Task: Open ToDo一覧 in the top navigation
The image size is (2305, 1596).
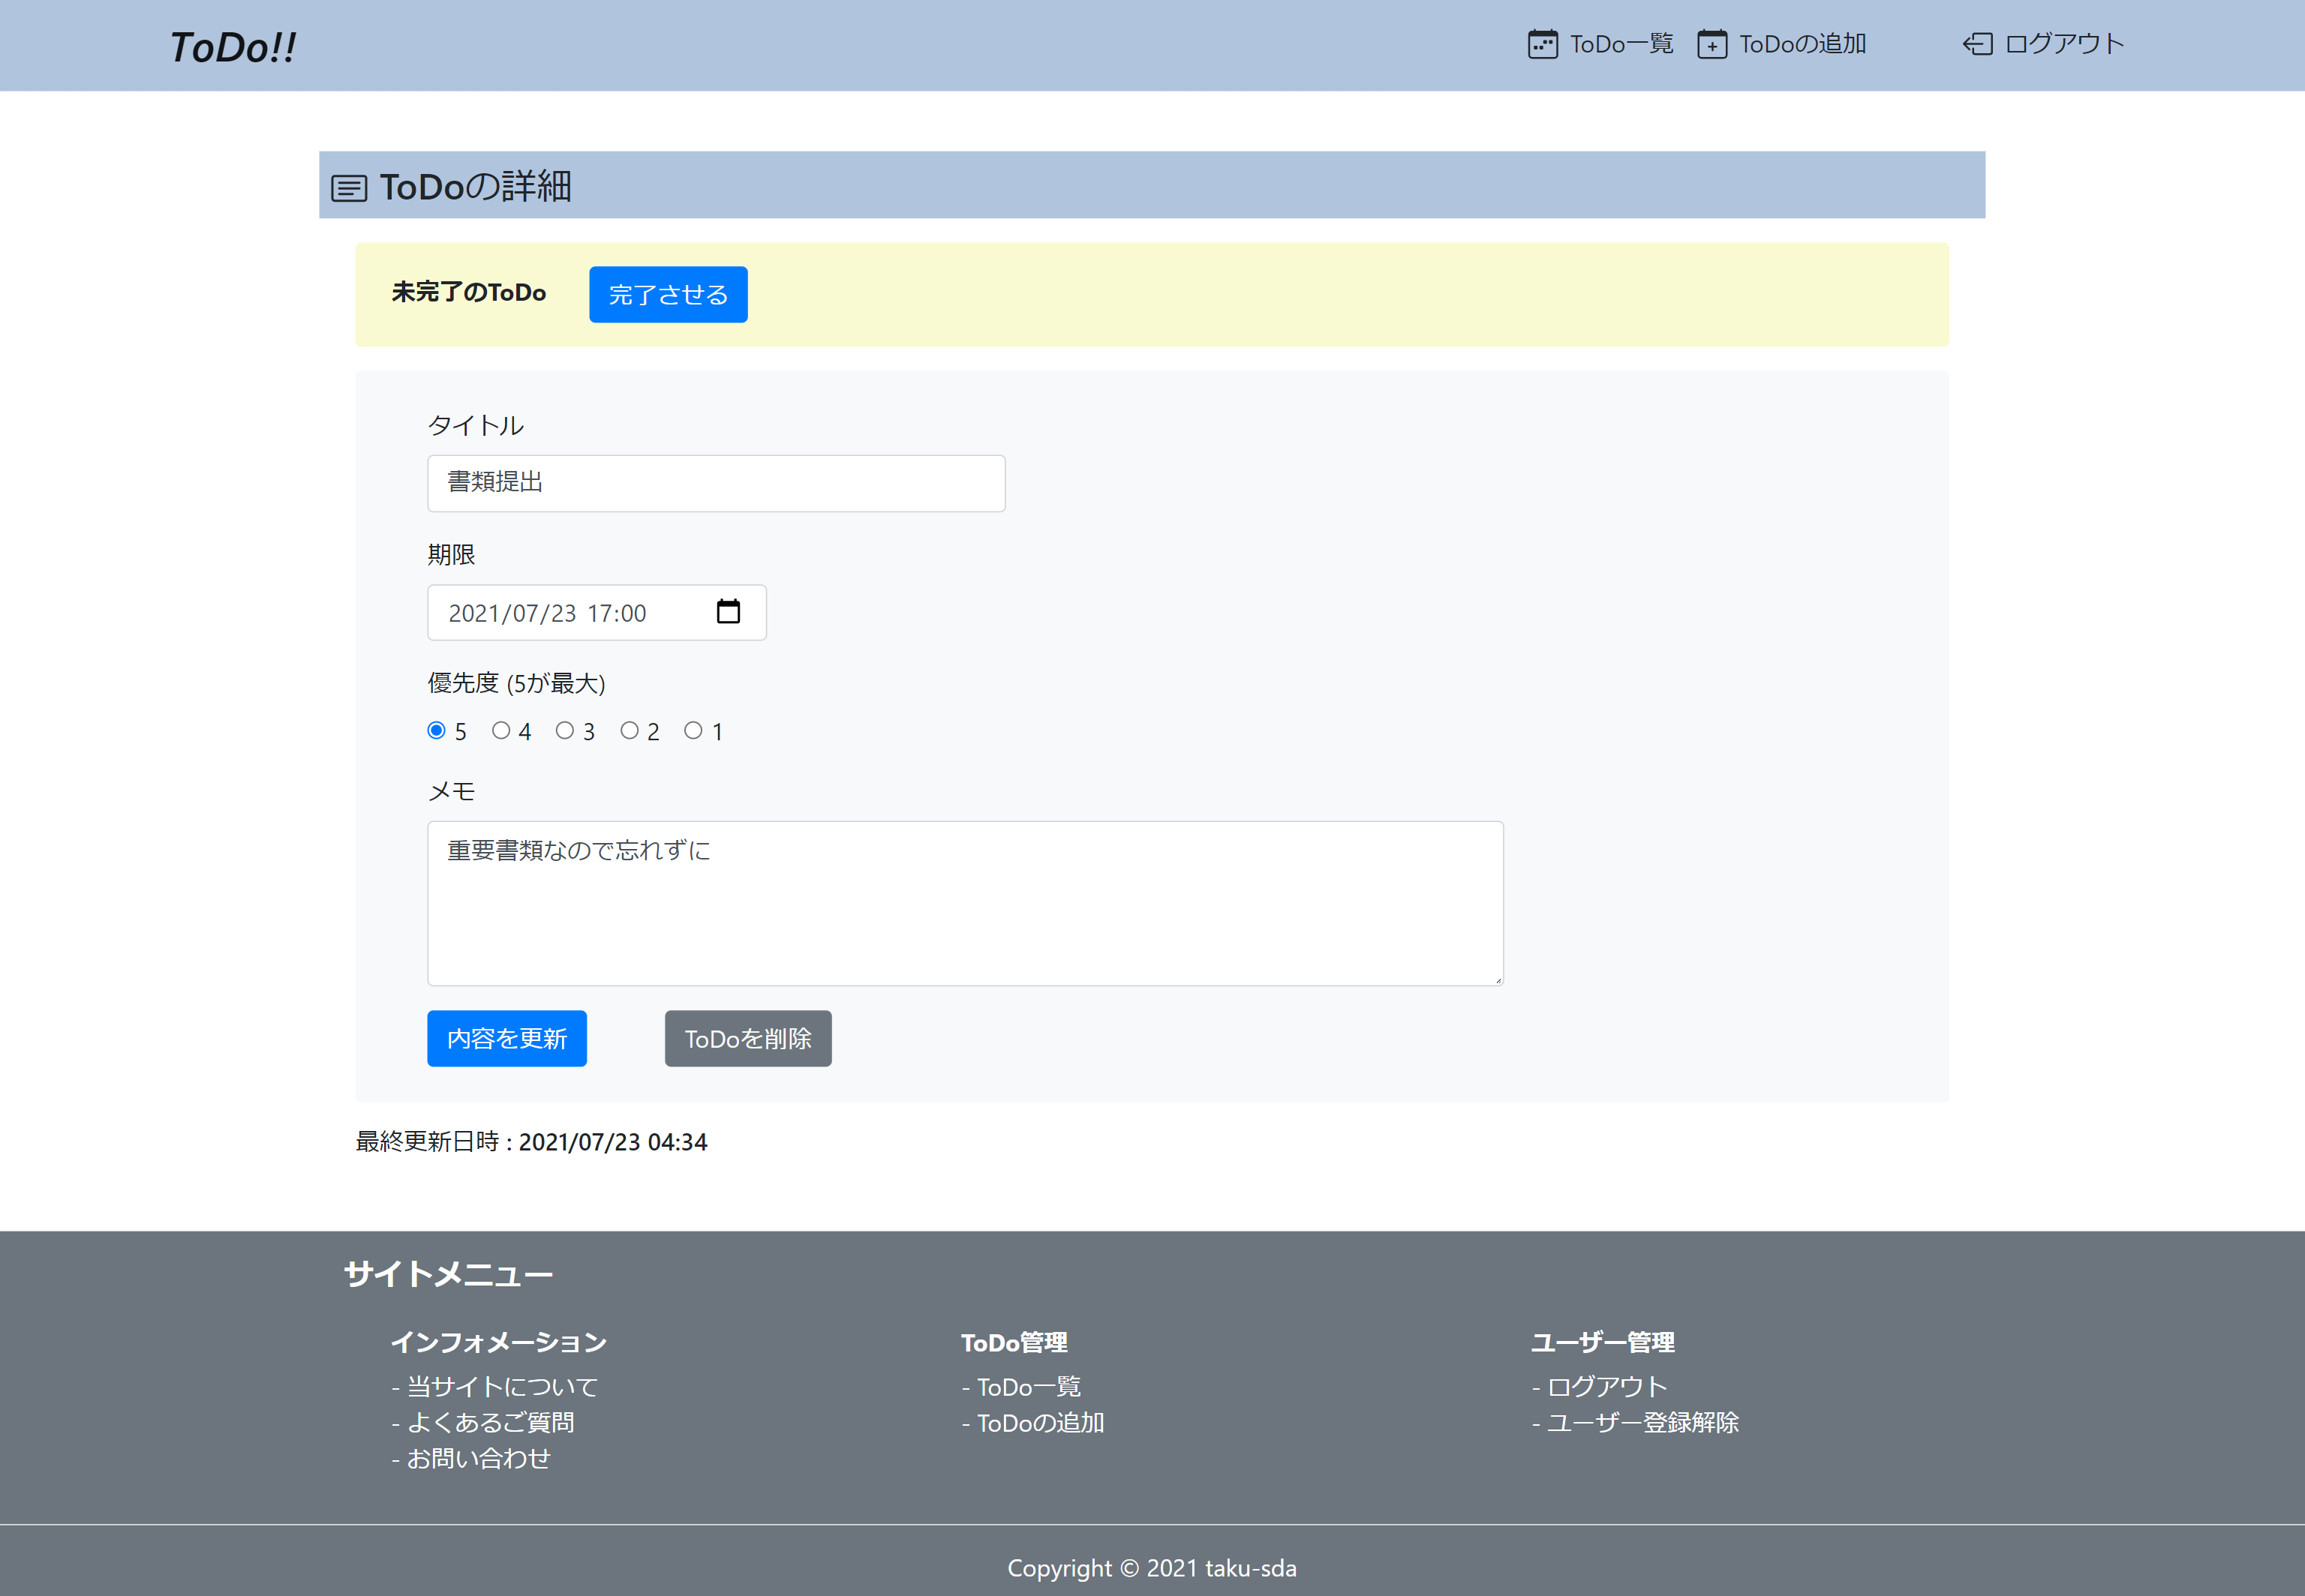Action: (x=1621, y=44)
